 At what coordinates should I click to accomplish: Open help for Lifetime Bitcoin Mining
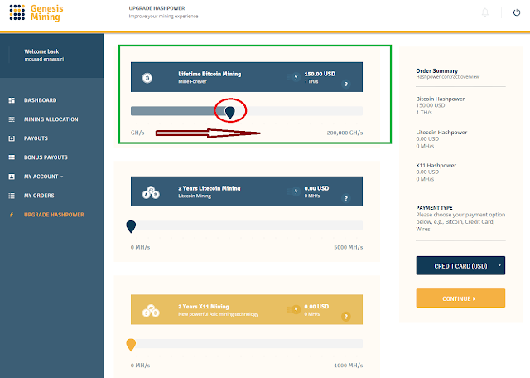[x=346, y=84]
